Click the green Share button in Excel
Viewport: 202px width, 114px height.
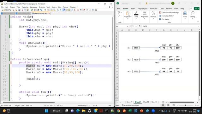(197, 9)
